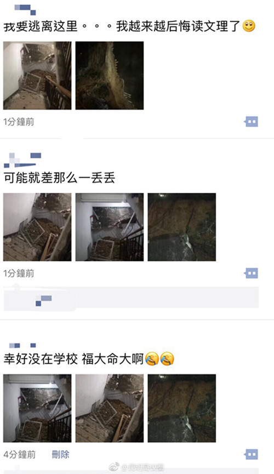274x474 pixels.
Task: Click the 刪除 delete link
Action: point(60,454)
